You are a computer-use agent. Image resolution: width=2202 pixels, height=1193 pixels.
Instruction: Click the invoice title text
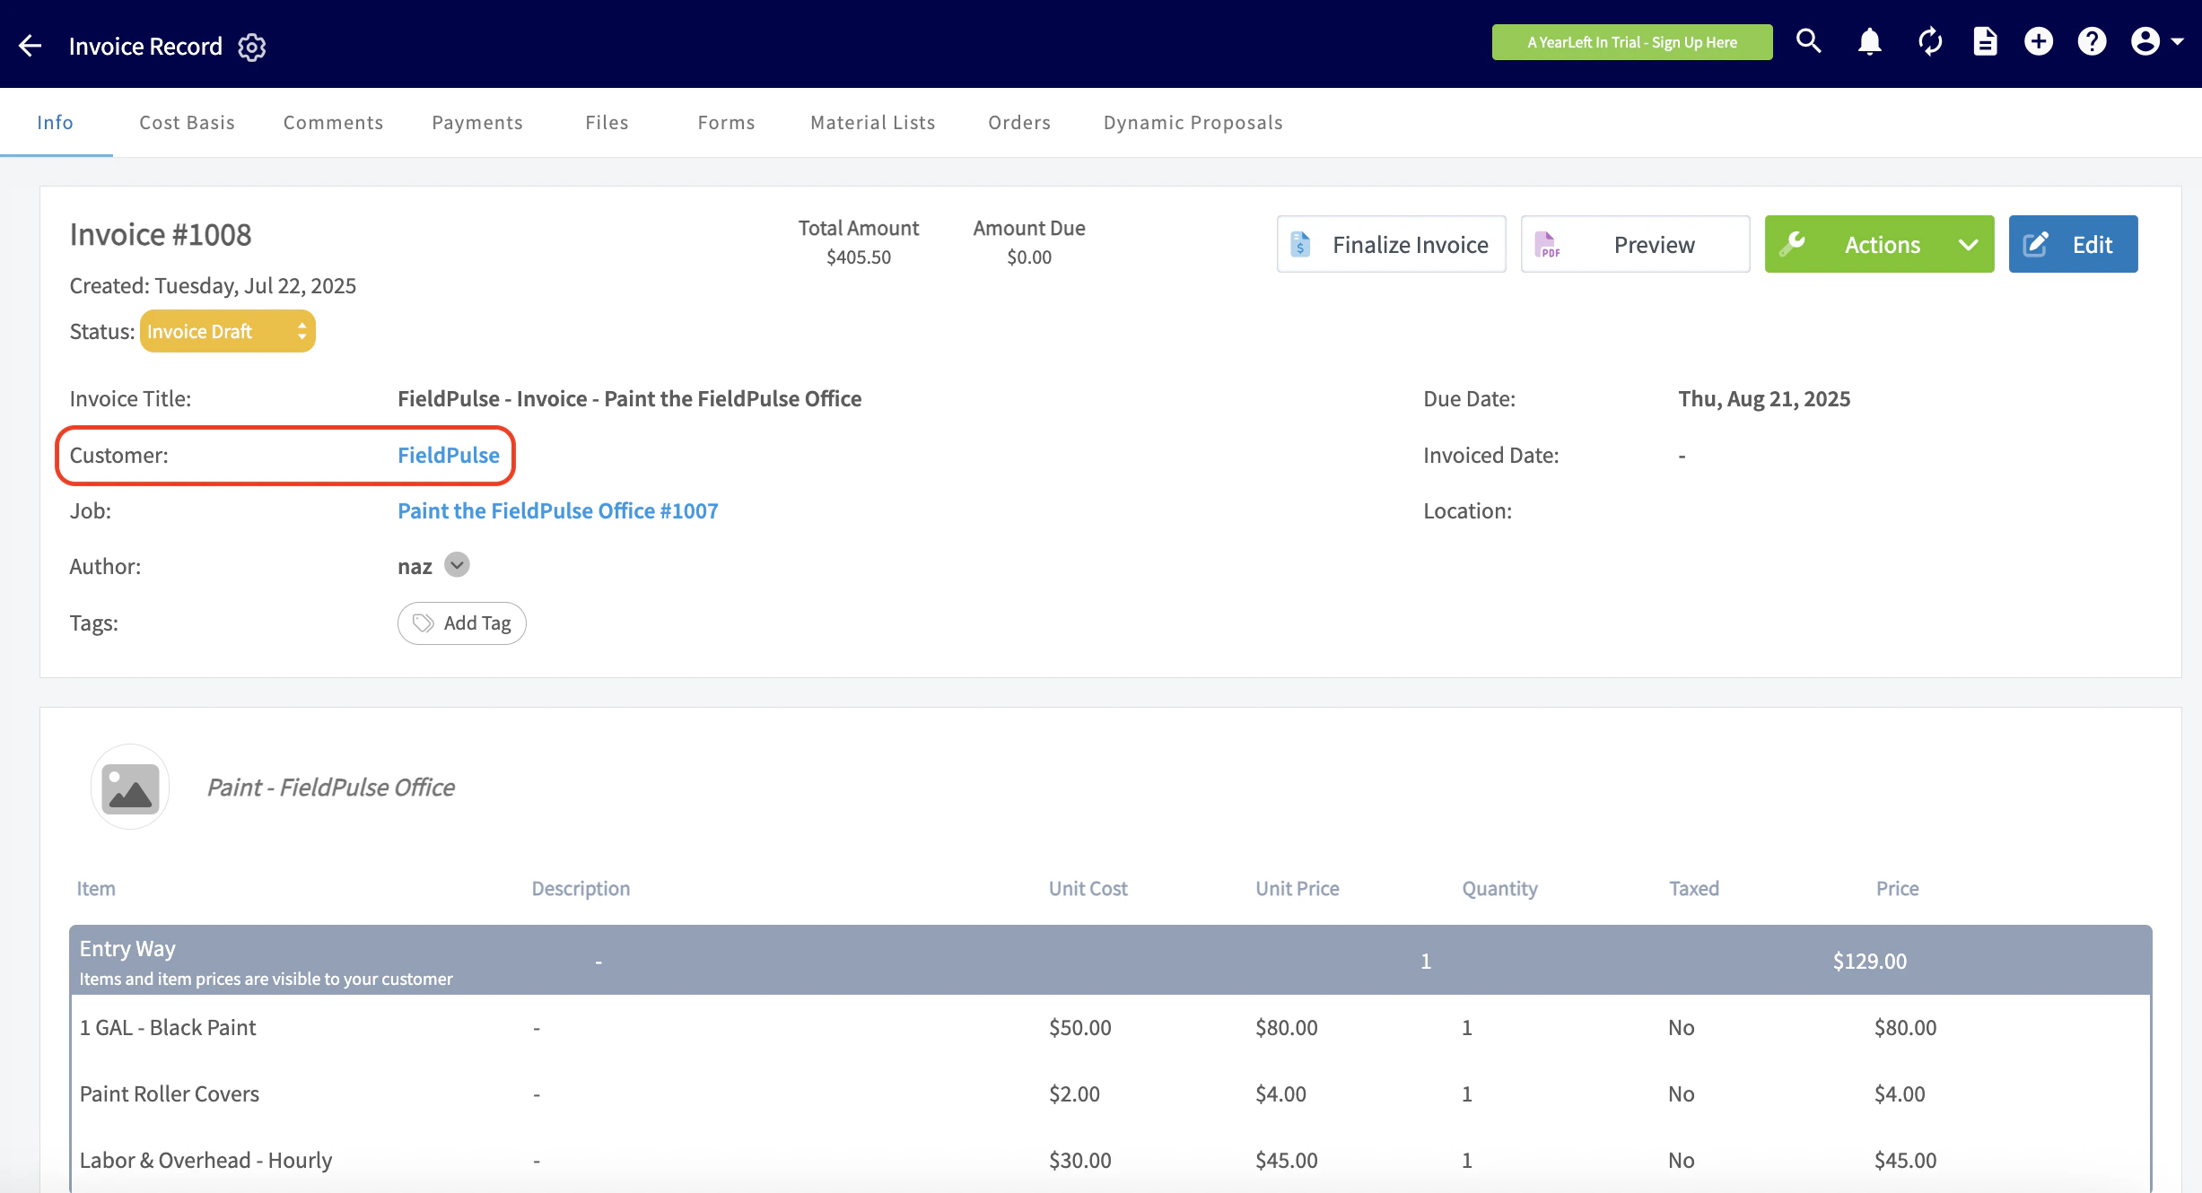point(629,398)
